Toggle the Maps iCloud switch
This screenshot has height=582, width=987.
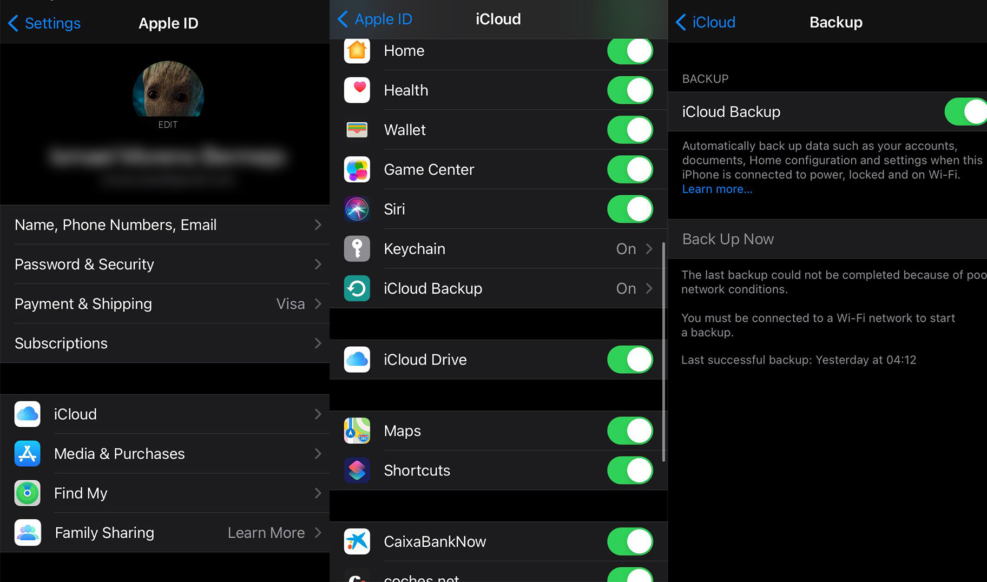click(630, 431)
